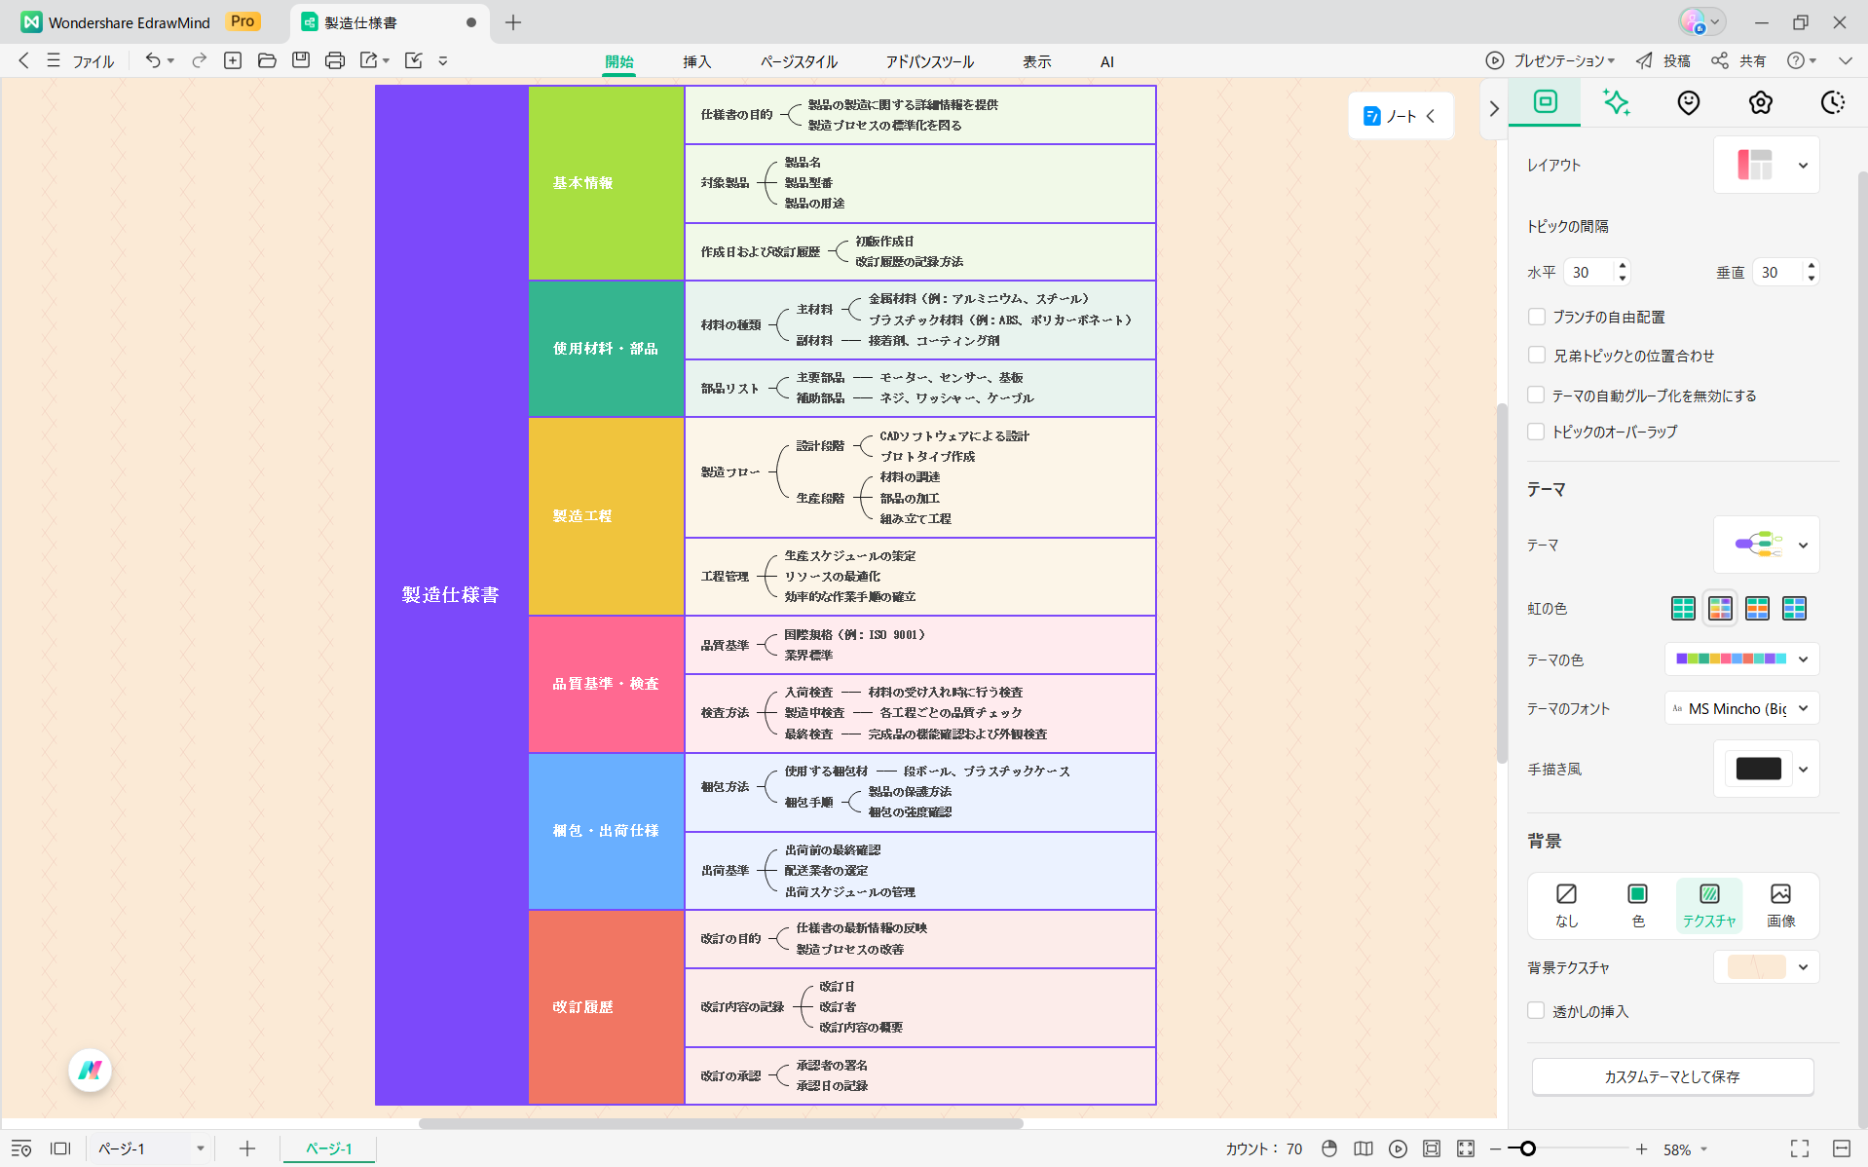Select the 製造仕様書 root topic
This screenshot has height=1167, width=1868.
tap(451, 594)
